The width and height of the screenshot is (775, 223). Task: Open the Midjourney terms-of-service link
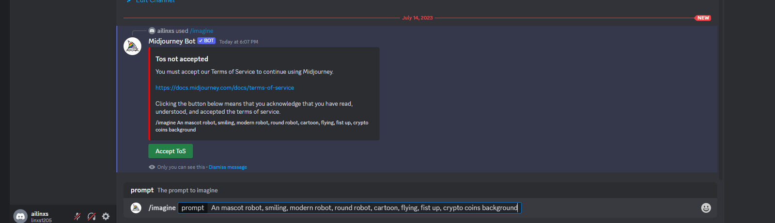pos(225,88)
